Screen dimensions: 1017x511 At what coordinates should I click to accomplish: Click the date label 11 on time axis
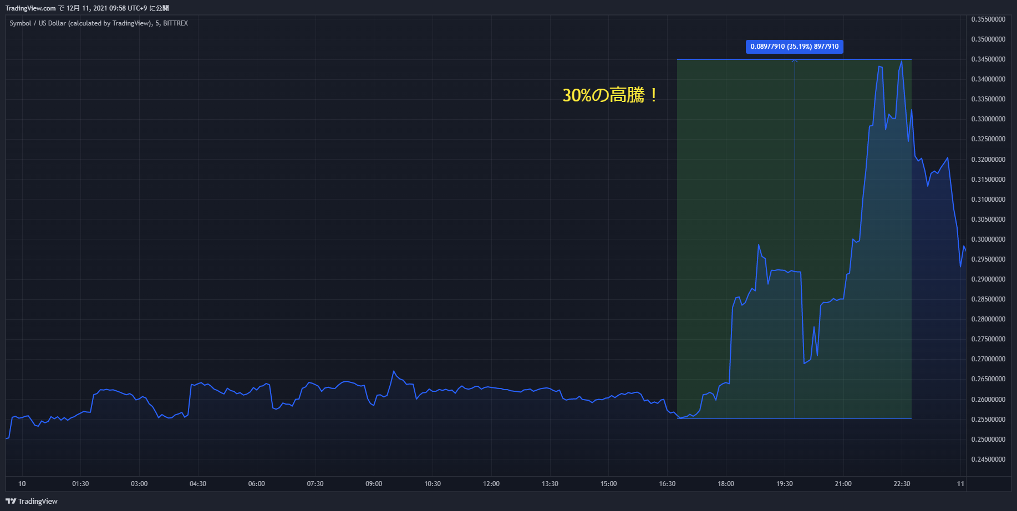click(x=961, y=484)
